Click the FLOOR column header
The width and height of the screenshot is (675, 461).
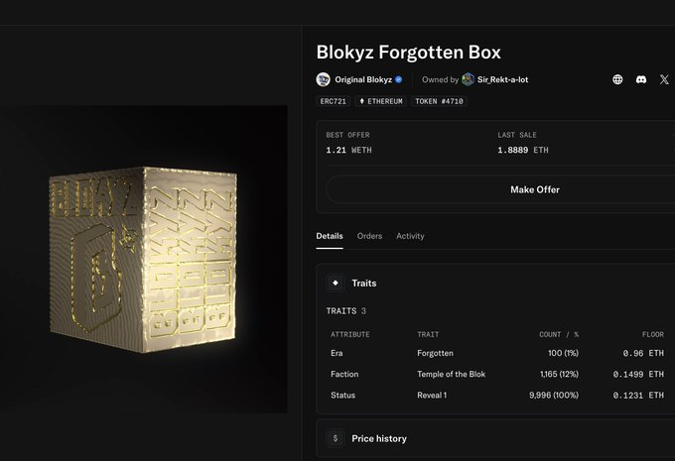[x=652, y=334]
